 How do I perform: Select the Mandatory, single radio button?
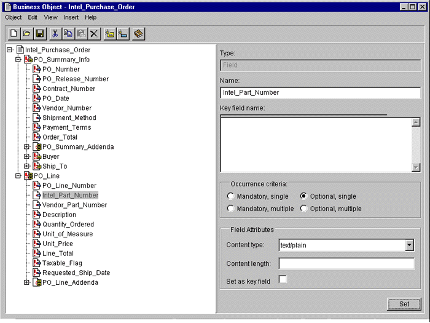230,196
